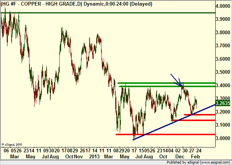Select the 4.0000 price axis label

223,6
